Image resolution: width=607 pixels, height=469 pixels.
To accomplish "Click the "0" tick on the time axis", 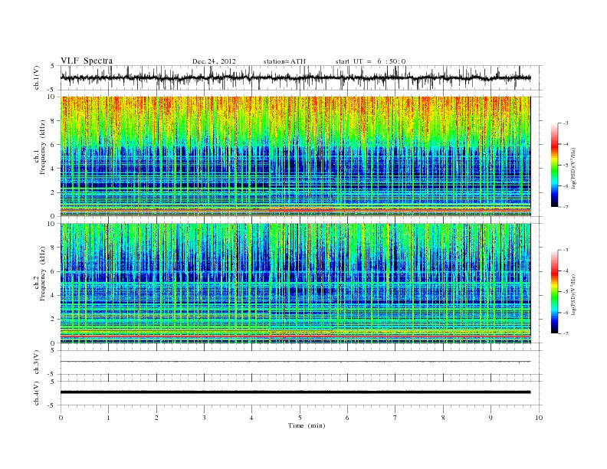I will click(x=61, y=418).
